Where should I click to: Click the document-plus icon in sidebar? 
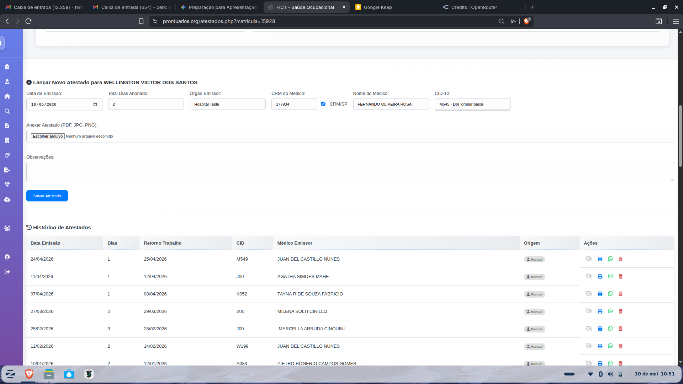click(x=7, y=126)
